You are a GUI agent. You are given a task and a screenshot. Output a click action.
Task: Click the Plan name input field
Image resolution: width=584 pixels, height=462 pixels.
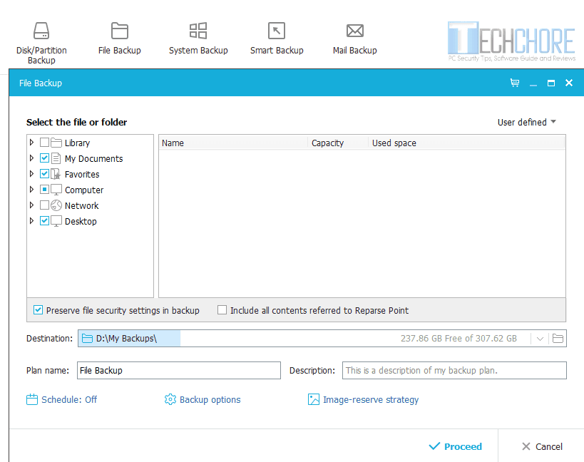[179, 371]
